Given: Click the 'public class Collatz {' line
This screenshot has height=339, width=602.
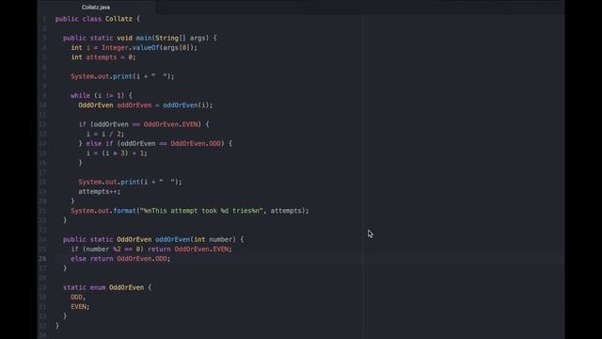Looking at the screenshot, I should 98,19.
